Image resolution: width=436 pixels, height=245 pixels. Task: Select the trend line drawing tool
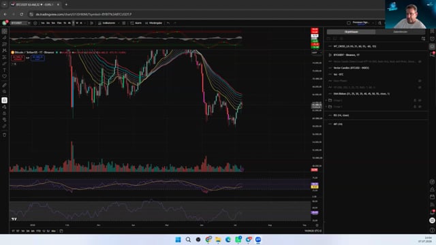(x=5, y=37)
